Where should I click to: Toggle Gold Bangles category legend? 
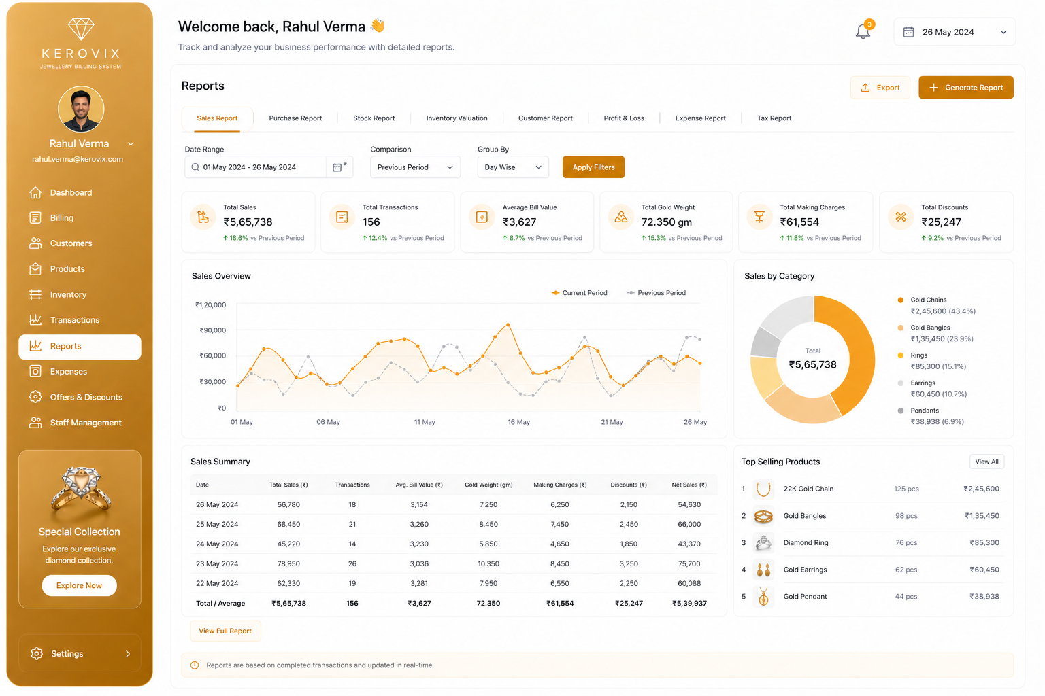(x=935, y=333)
